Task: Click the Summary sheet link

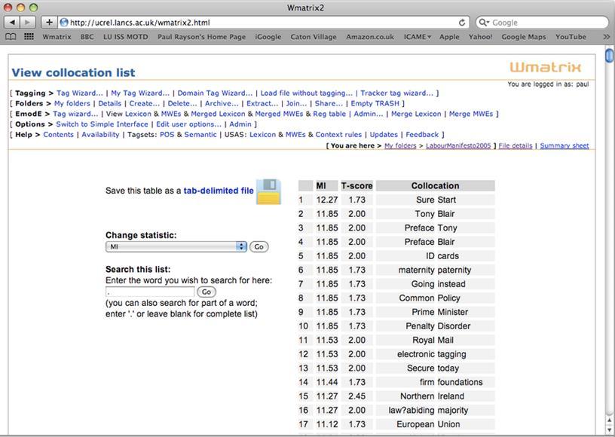Action: coord(565,145)
